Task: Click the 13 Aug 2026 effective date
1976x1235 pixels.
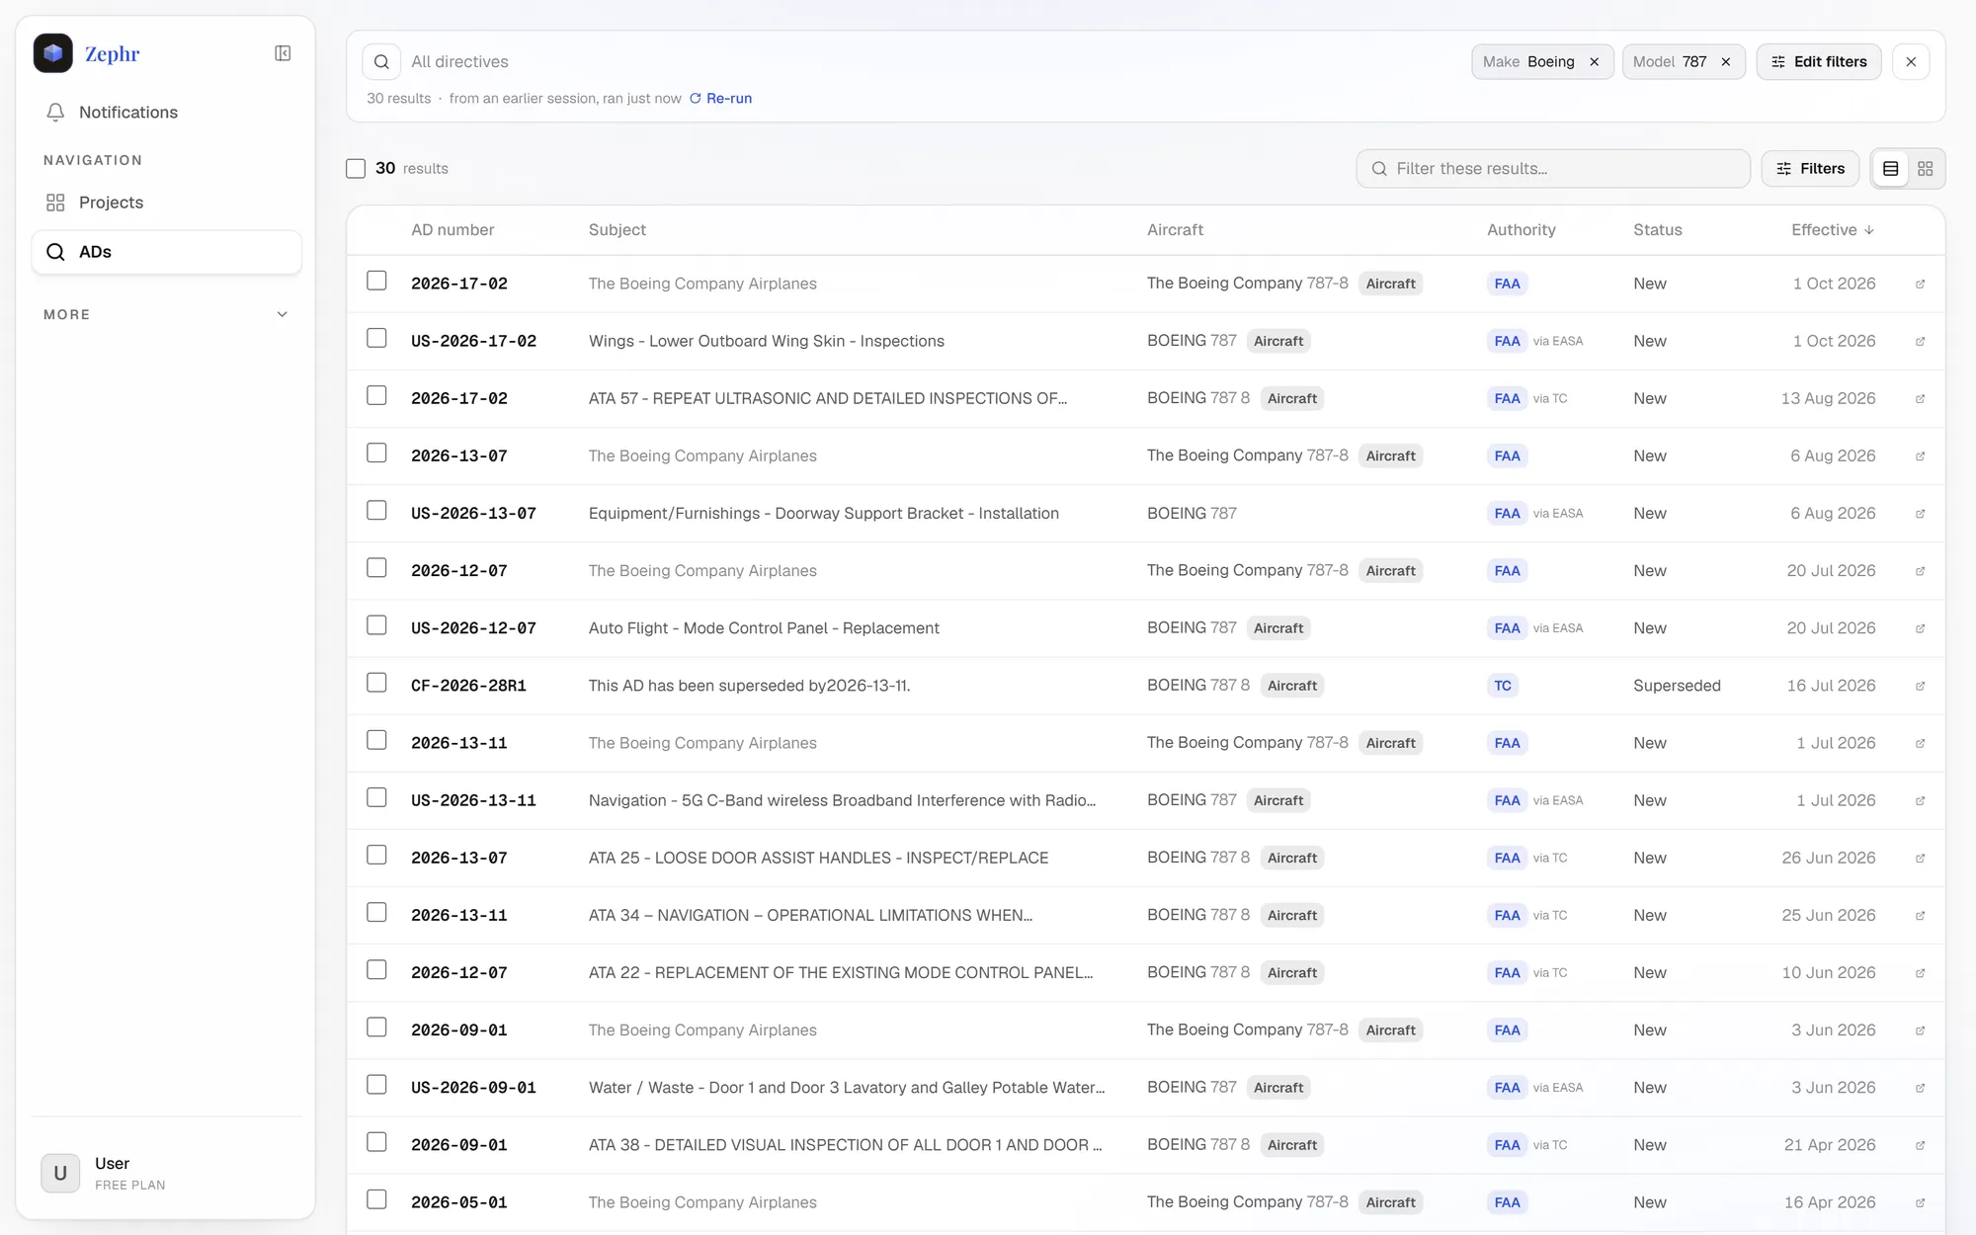Action: click(x=1828, y=398)
